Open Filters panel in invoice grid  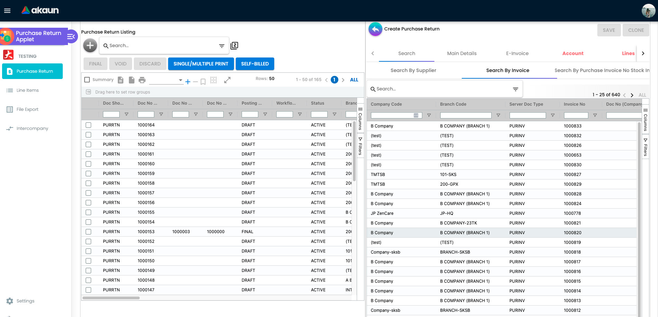646,147
